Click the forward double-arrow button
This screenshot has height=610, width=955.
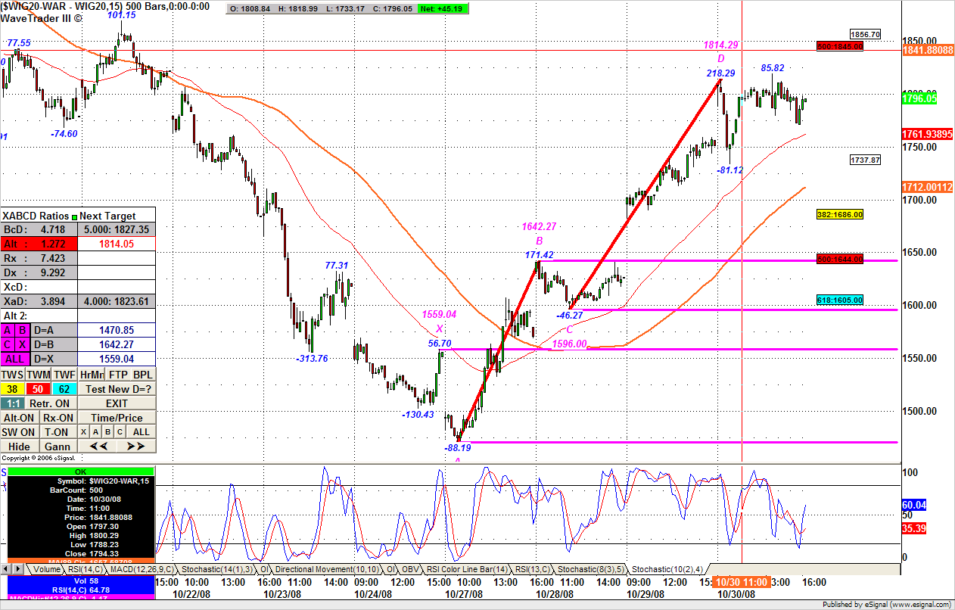click(136, 447)
